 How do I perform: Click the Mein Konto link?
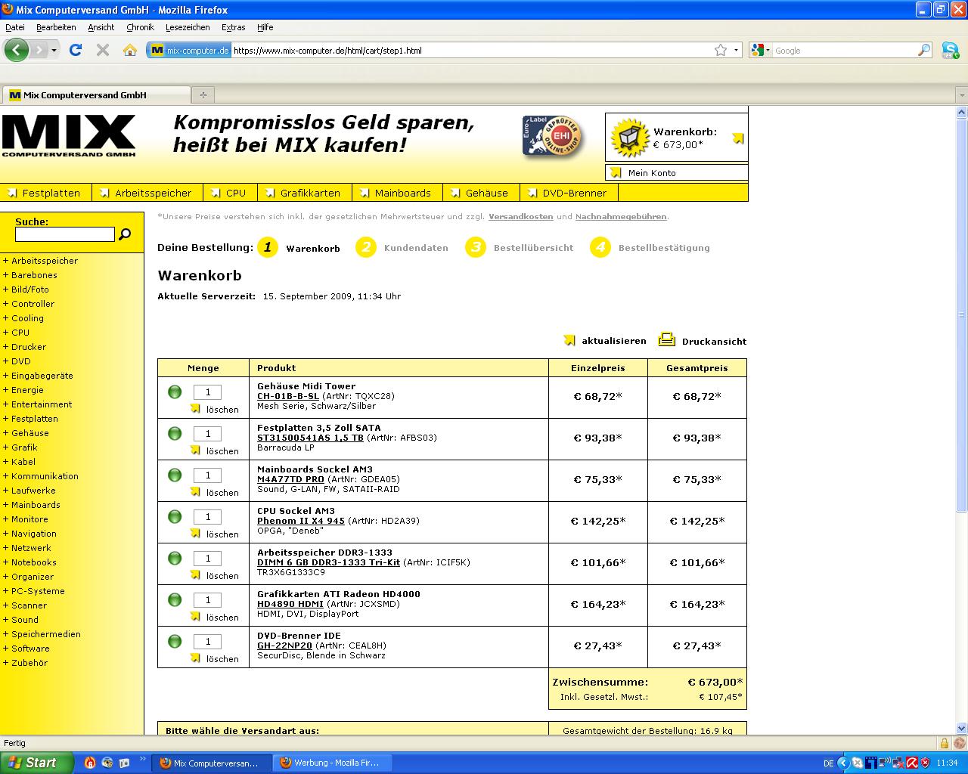(652, 173)
